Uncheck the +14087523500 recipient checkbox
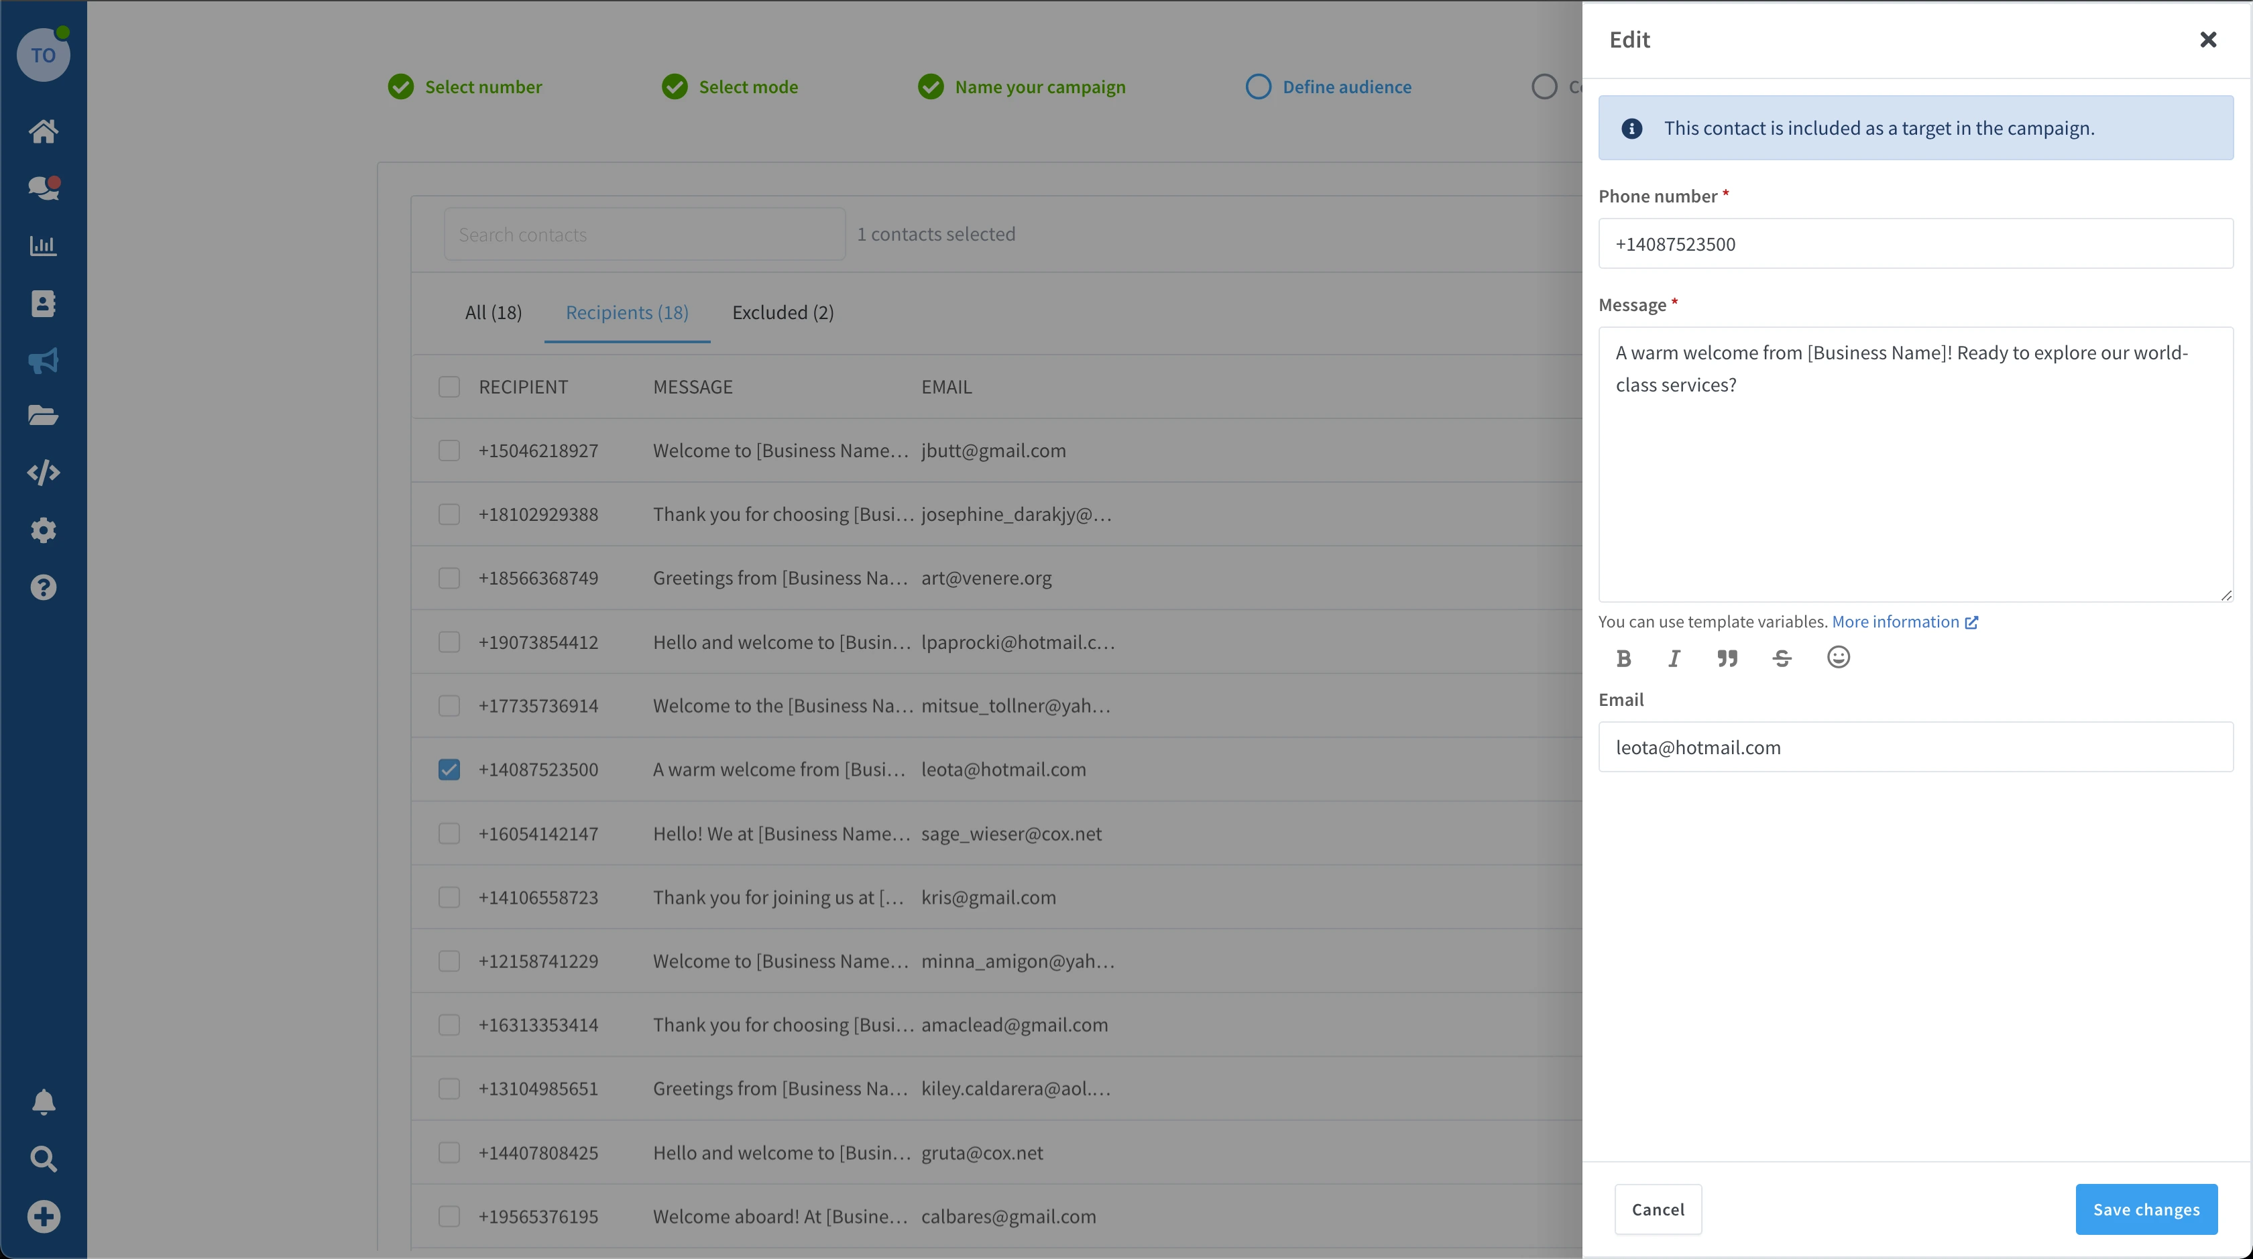 coord(449,770)
